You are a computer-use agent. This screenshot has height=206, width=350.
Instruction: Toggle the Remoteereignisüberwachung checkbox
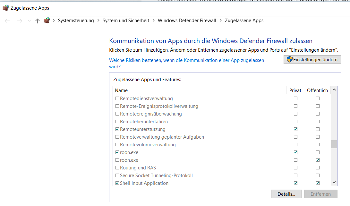[117, 114]
